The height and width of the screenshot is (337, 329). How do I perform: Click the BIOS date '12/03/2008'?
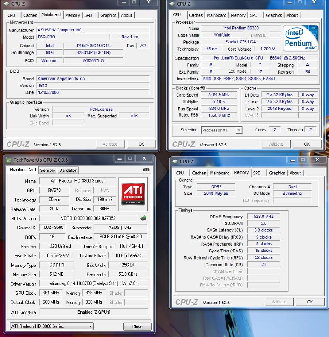(x=93, y=92)
